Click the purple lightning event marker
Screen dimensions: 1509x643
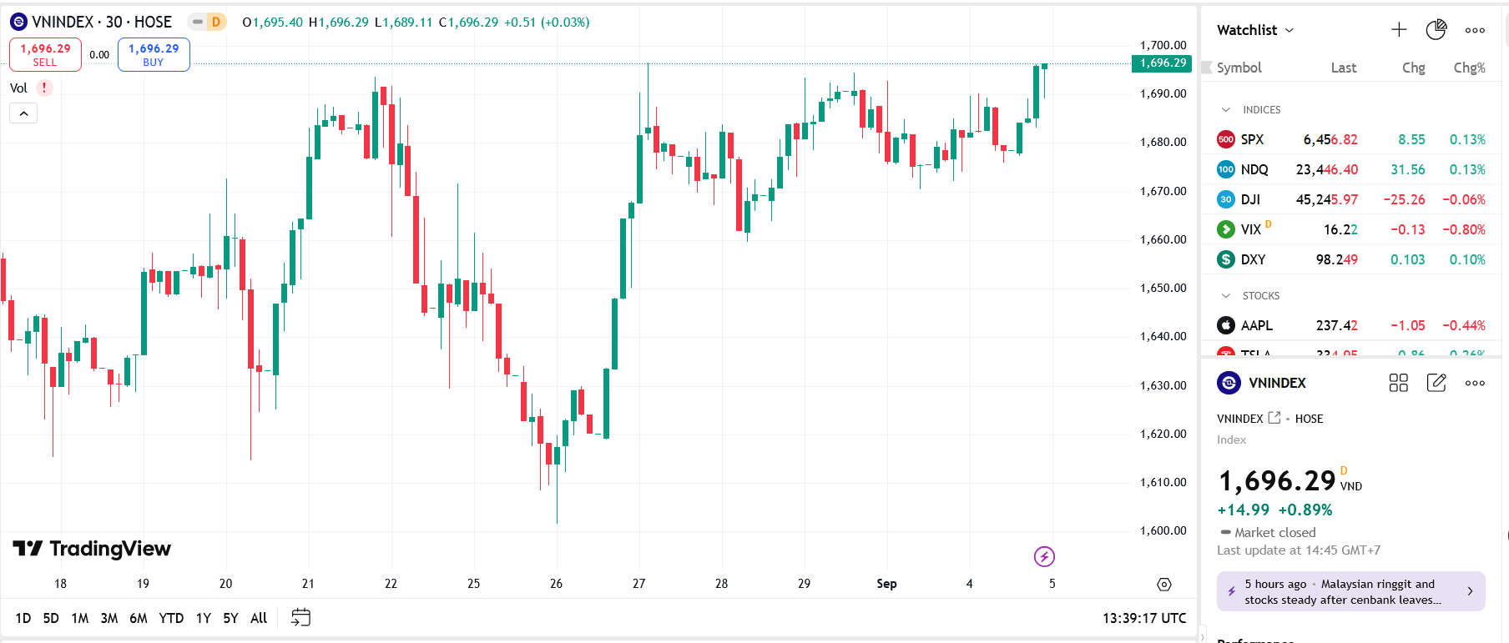1044,556
